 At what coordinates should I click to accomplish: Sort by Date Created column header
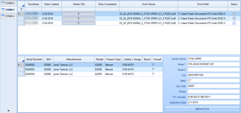click(x=52, y=4)
